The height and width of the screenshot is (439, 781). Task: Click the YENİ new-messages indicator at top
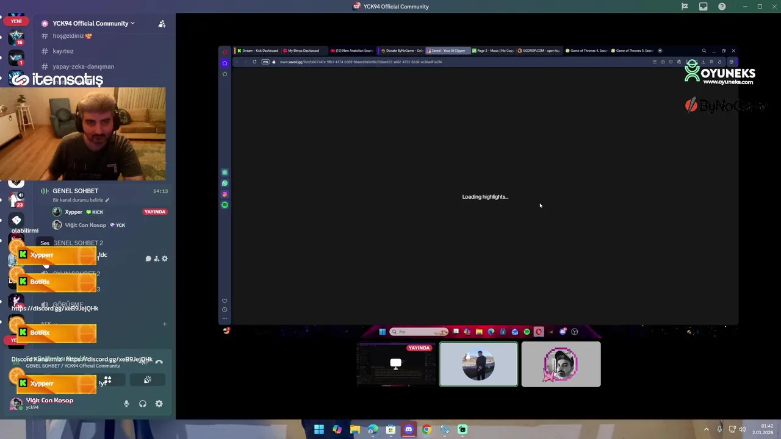16,21
